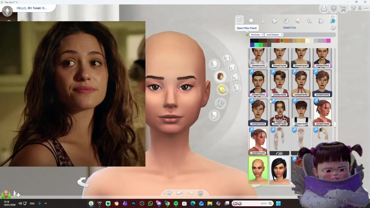
Task: Click the Hello My Name Is field
Action: coord(32,8)
